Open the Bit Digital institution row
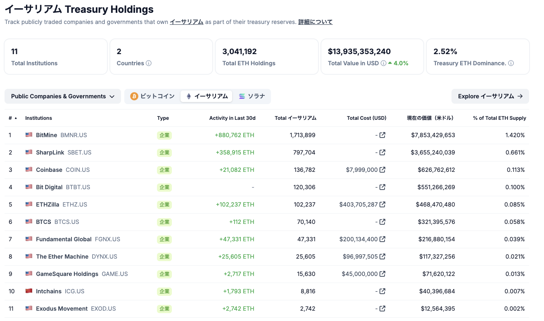544x321 pixels. pos(49,187)
